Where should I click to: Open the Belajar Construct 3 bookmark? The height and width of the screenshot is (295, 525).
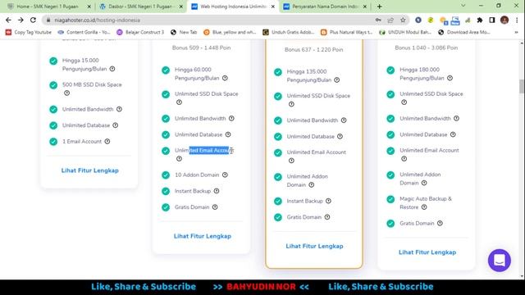coord(140,32)
